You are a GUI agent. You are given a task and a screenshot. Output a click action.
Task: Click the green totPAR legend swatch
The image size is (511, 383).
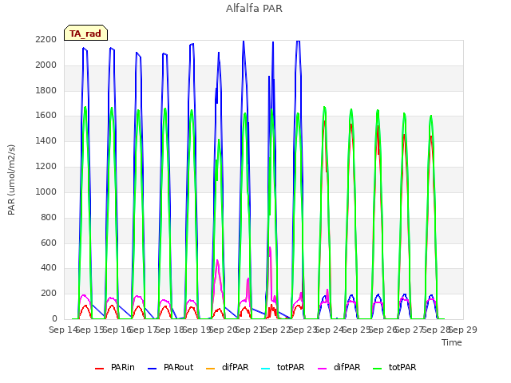click(378, 369)
